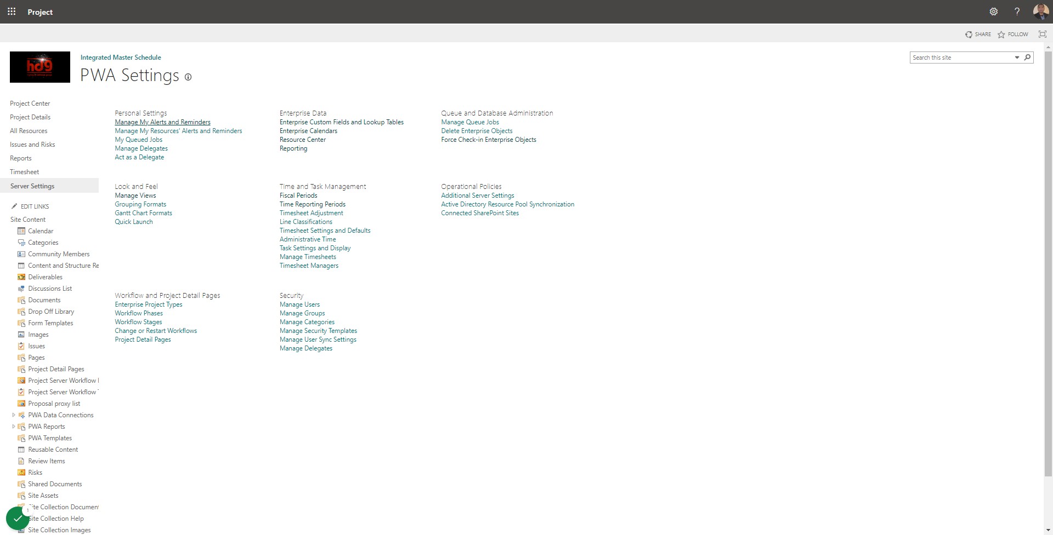Click the Deliverables list icon

click(21, 277)
